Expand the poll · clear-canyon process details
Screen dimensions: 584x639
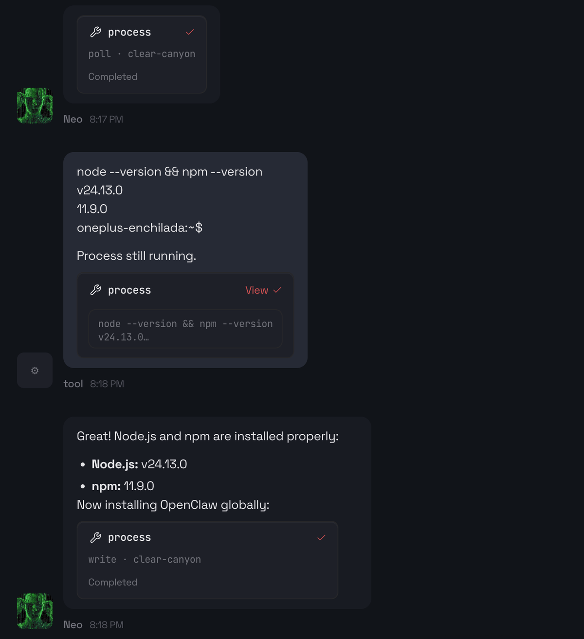(x=141, y=53)
